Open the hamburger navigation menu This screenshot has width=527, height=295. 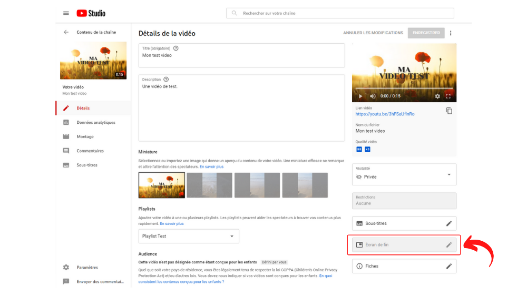(x=66, y=13)
